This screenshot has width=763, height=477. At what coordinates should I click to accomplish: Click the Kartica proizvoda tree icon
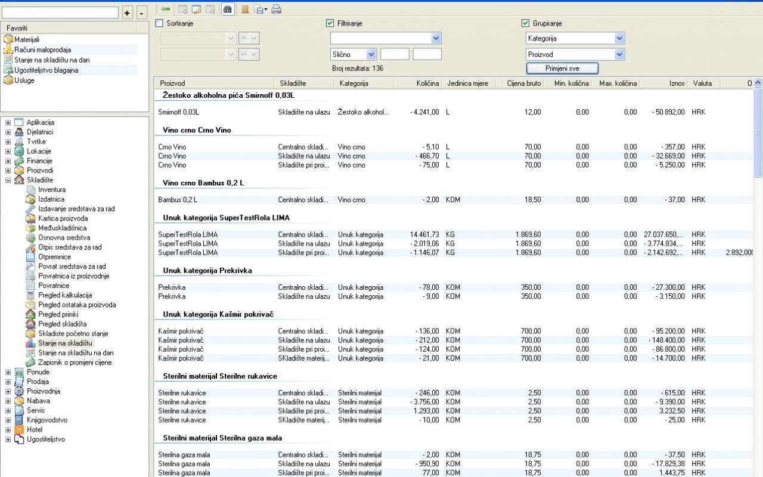31,218
